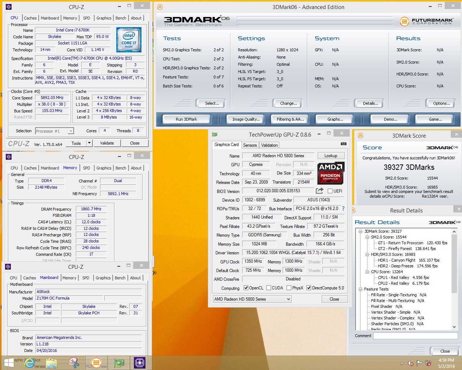This screenshot has width=462, height=370.
Task: Click the AMD Radeon Graphics logo
Action: coord(331,173)
